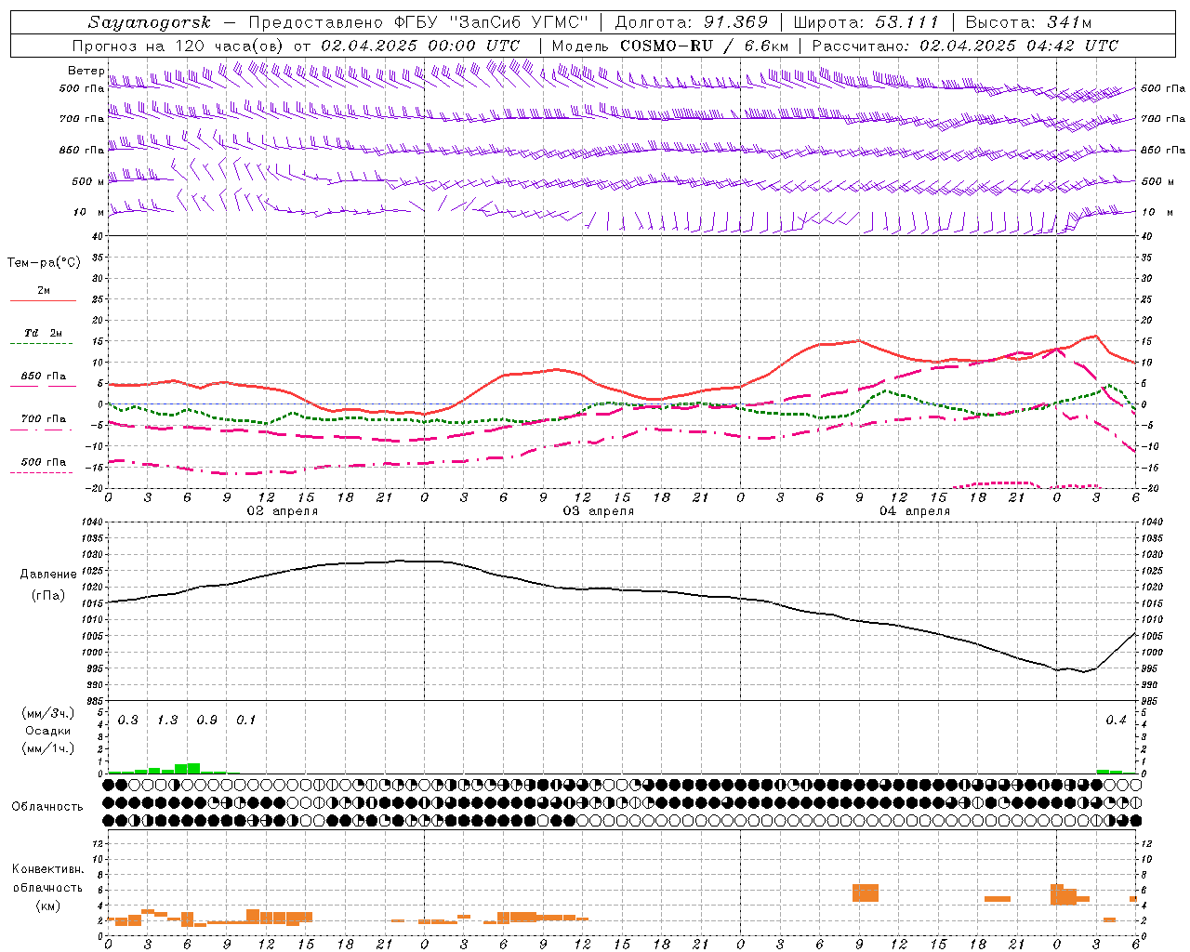Image resolution: width=1190 pixels, height=952 pixels.
Task: Click the '0.3' three-hour precipitation value
Action: click(x=127, y=721)
